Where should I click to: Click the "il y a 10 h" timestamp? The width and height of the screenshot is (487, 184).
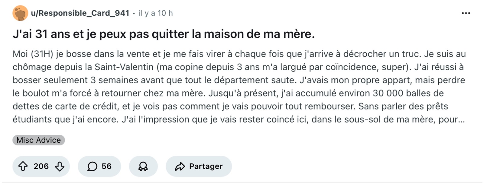pyautogui.click(x=155, y=13)
